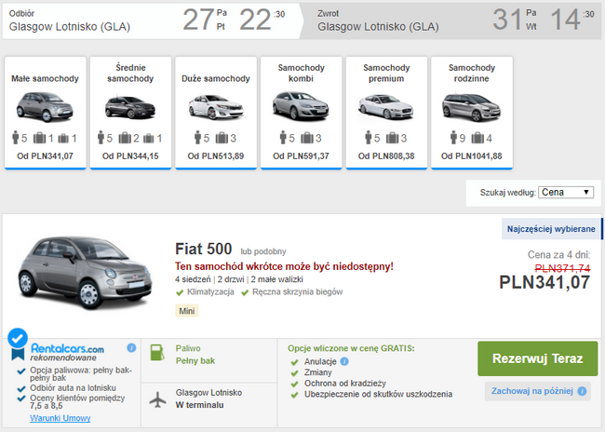Select Samochody premium category card
The width and height of the screenshot is (605, 432).
coord(386,113)
